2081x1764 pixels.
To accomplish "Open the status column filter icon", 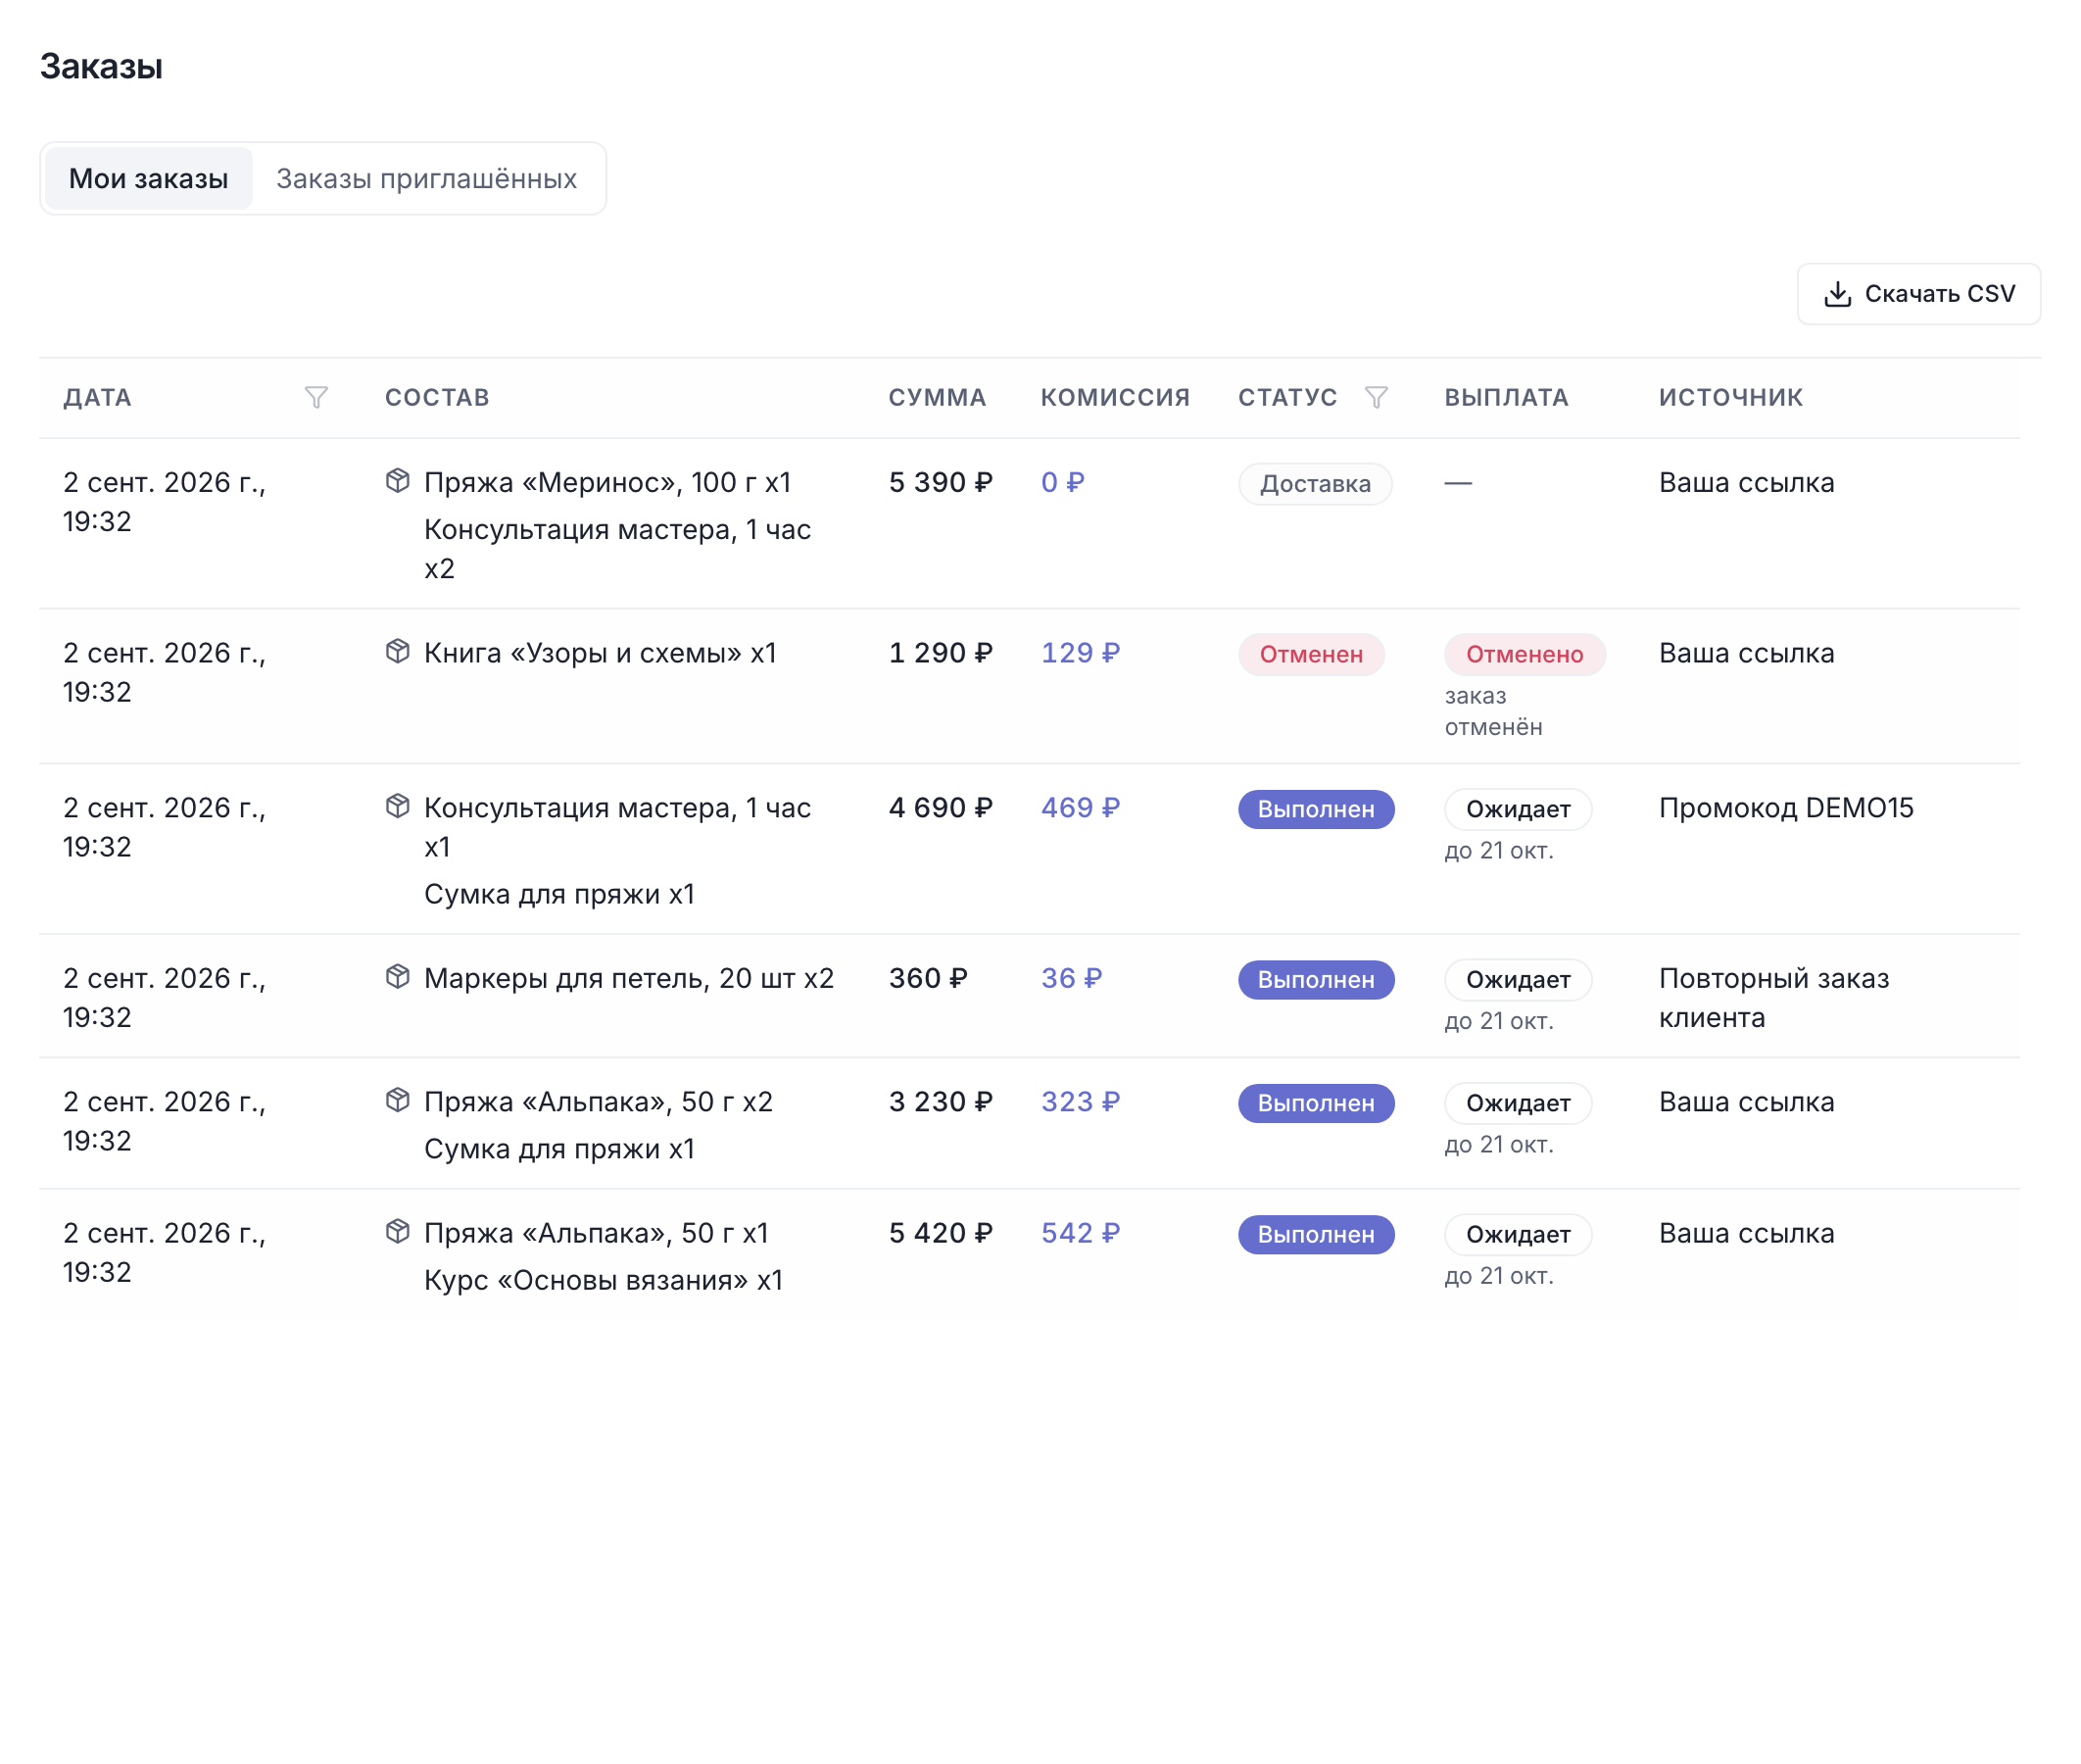I will 1377,398.
